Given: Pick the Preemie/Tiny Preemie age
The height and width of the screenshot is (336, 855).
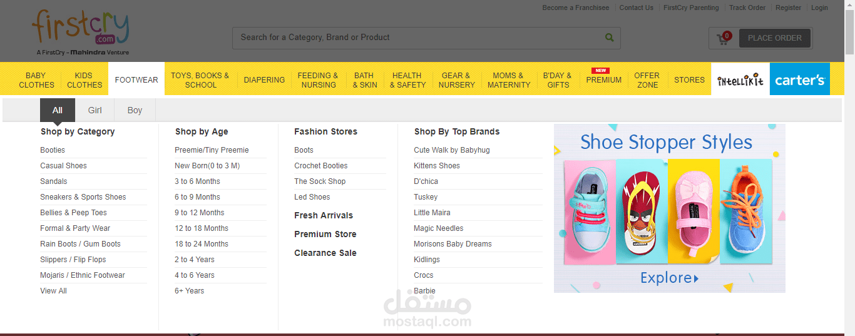Looking at the screenshot, I should tap(212, 150).
